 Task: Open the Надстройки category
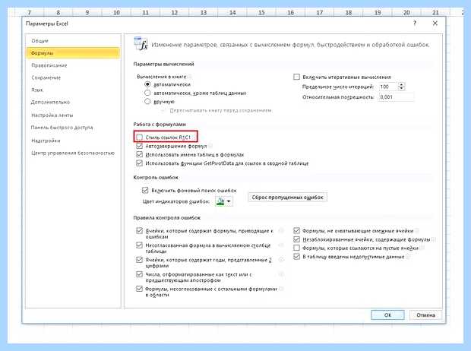click(46, 141)
